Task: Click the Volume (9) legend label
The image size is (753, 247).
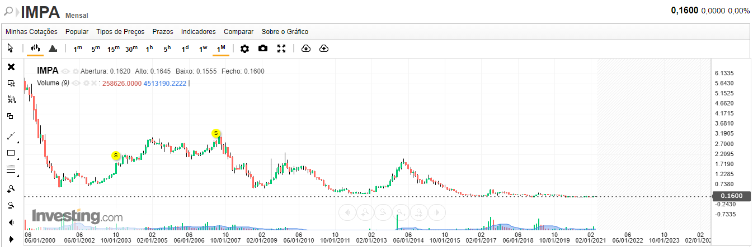Action: pos(53,83)
